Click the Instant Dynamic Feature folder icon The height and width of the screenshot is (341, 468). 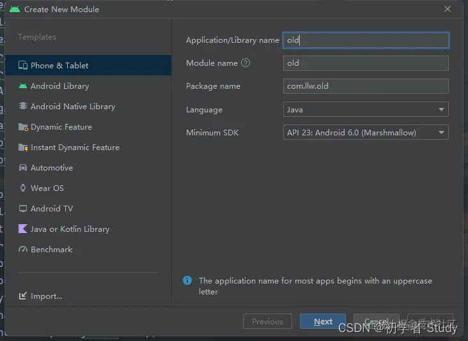point(23,148)
